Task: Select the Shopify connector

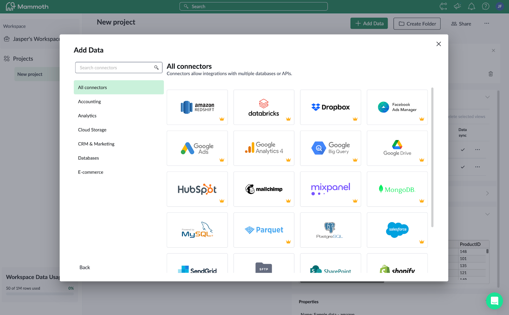Action: (397, 264)
